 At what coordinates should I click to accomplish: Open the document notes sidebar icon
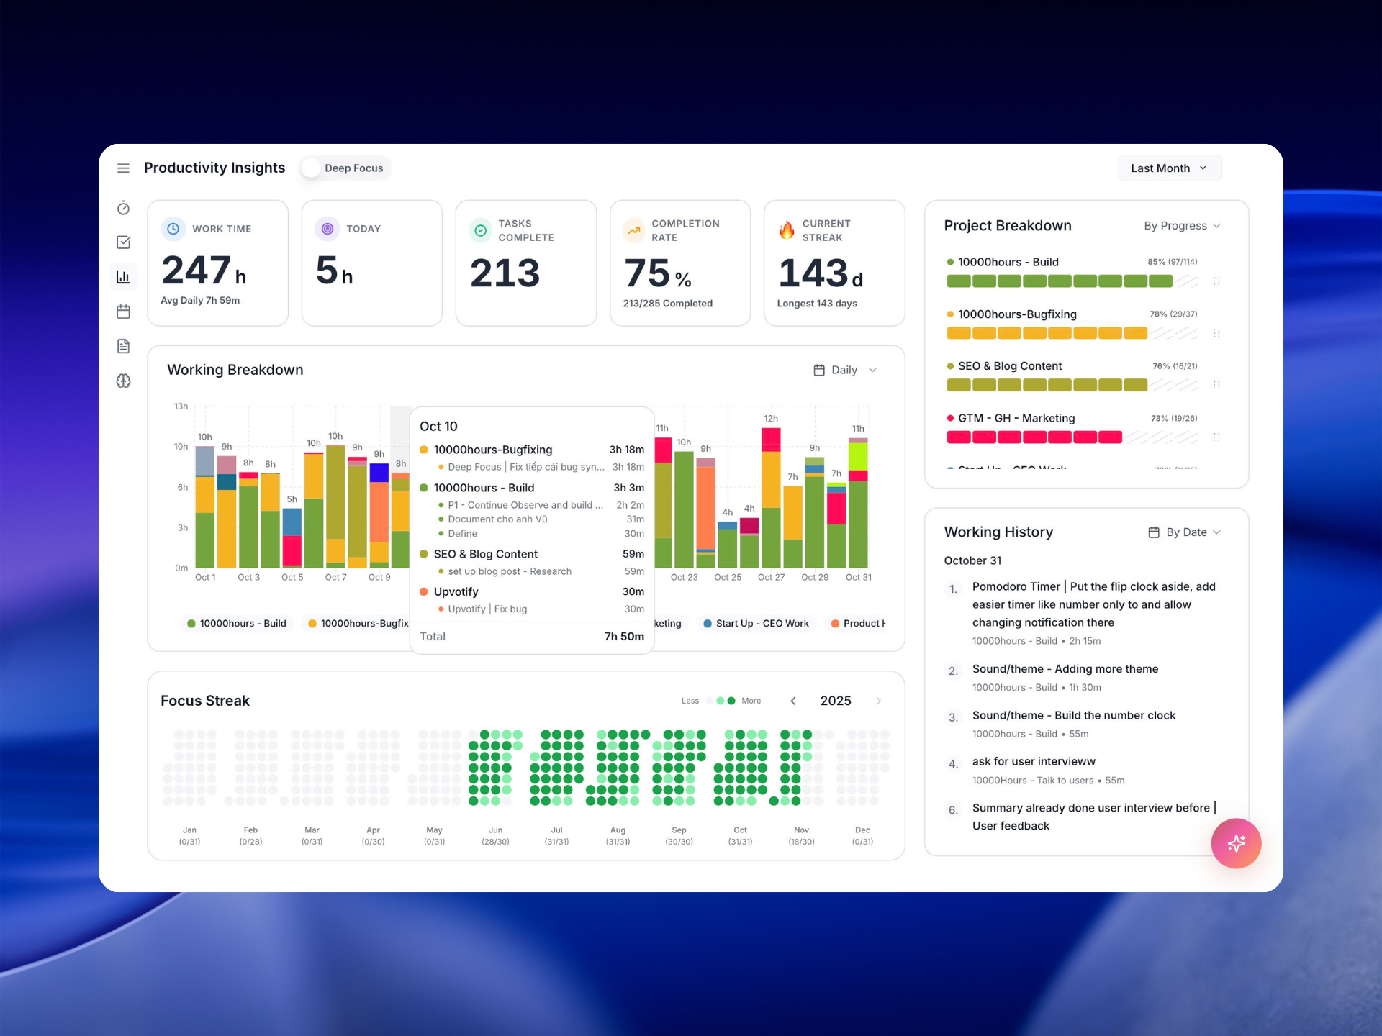click(123, 346)
